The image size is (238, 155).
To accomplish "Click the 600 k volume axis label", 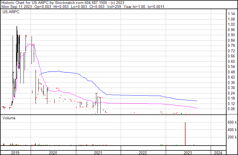I will pyautogui.click(x=232, y=122).
